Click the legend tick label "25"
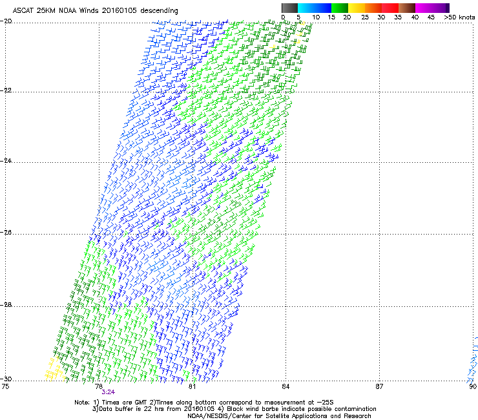 (x=365, y=17)
